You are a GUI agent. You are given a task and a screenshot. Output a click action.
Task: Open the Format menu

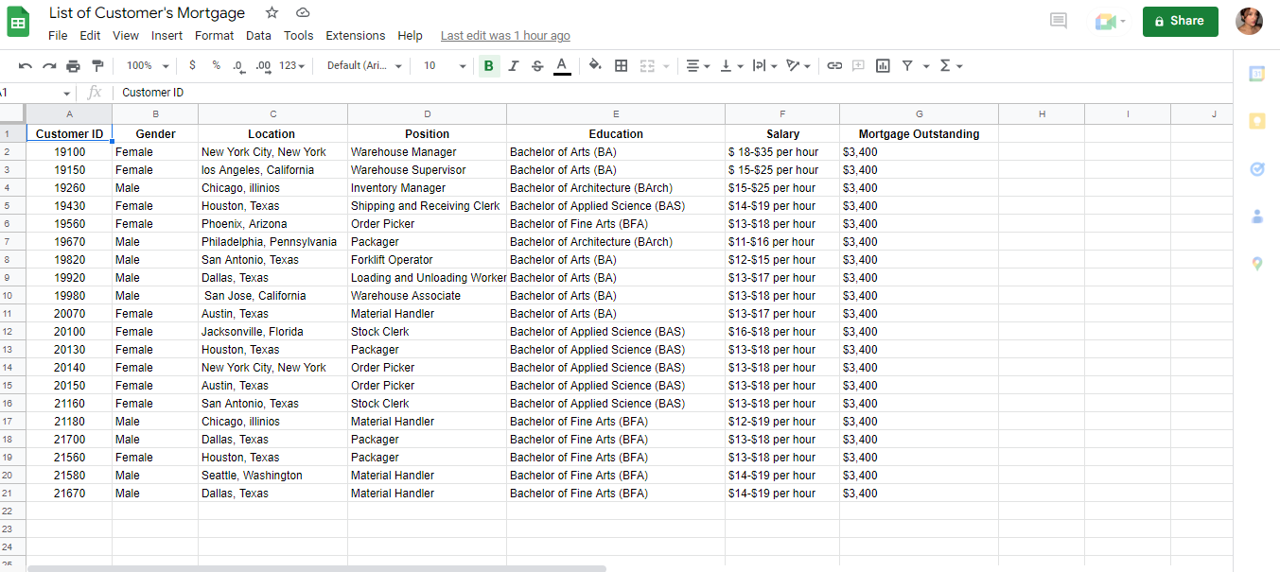214,36
